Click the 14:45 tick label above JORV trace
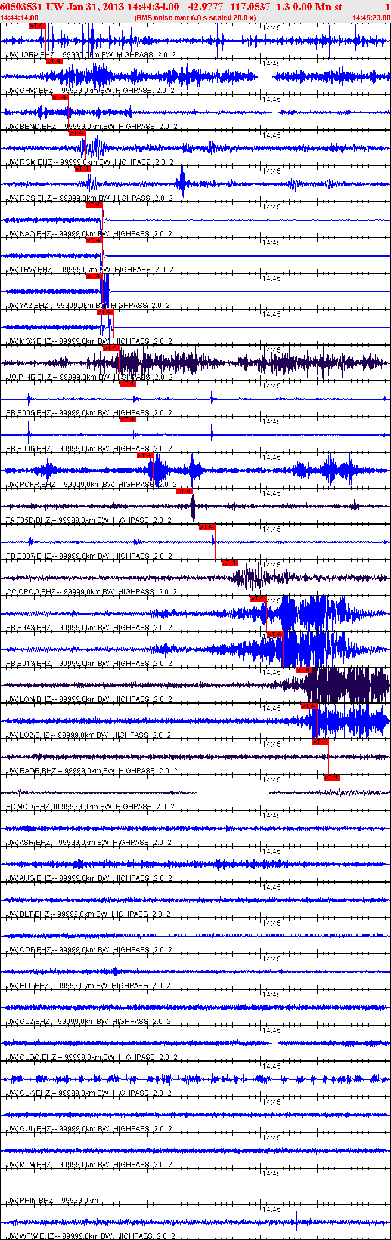Image resolution: width=391 pixels, height=1240 pixels. tap(272, 28)
